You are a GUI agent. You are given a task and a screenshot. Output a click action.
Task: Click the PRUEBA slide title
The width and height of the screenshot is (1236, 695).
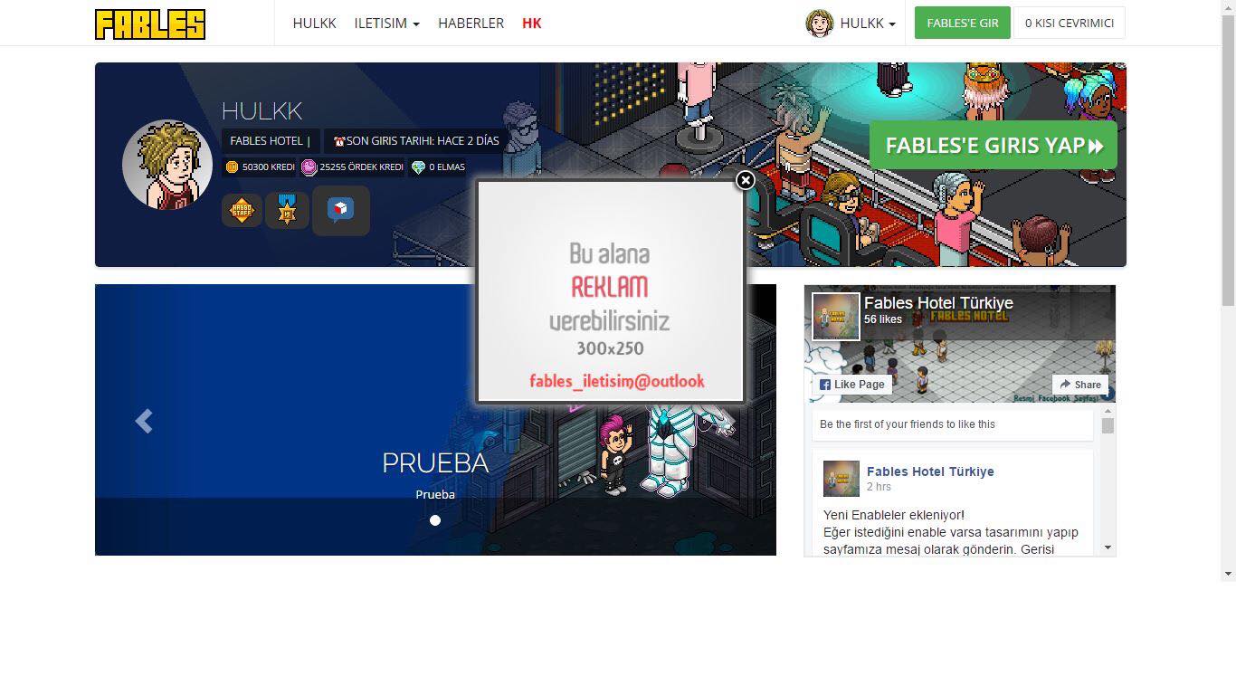click(435, 462)
